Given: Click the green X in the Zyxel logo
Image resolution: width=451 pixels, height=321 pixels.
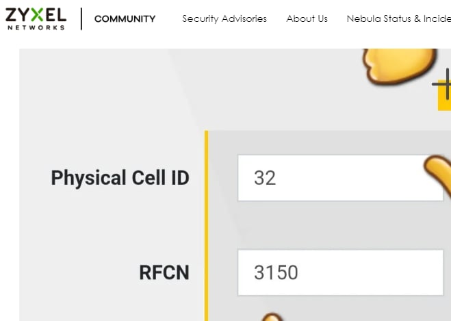Looking at the screenshot, I should coord(38,14).
